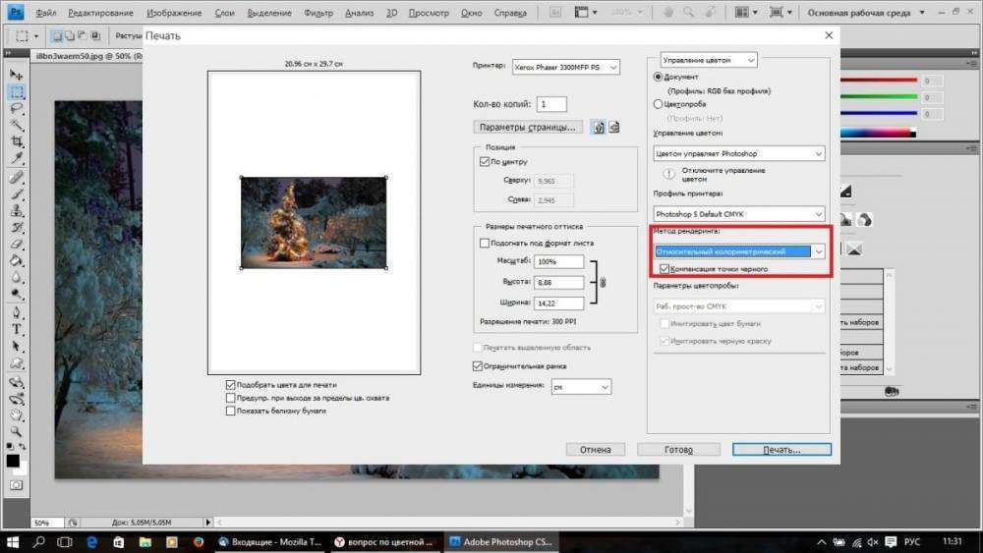Select the Move tool in the toolbox

coord(16,75)
